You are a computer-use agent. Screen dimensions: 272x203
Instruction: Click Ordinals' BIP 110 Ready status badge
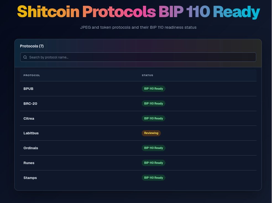click(x=153, y=148)
